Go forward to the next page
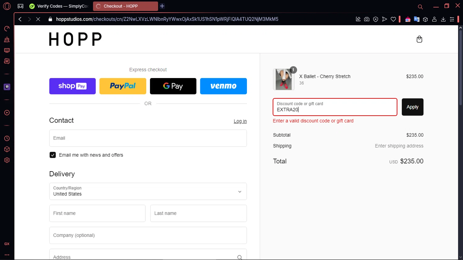The image size is (463, 260). point(29,19)
